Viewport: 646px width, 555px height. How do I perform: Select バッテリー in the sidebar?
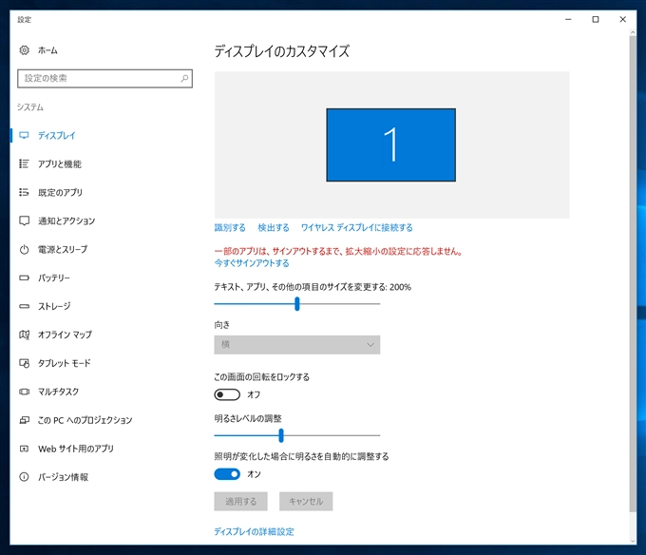(x=54, y=277)
